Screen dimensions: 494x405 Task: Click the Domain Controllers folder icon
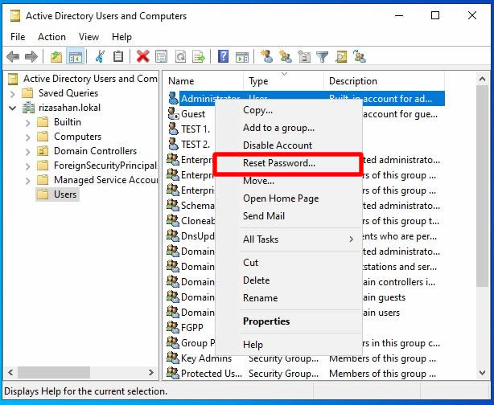(x=43, y=151)
